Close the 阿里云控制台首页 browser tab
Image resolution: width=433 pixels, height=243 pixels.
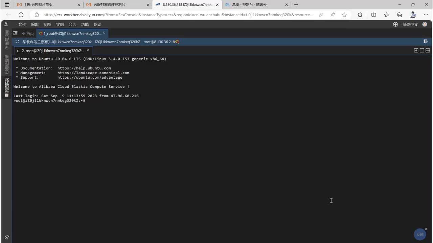[x=79, y=5]
